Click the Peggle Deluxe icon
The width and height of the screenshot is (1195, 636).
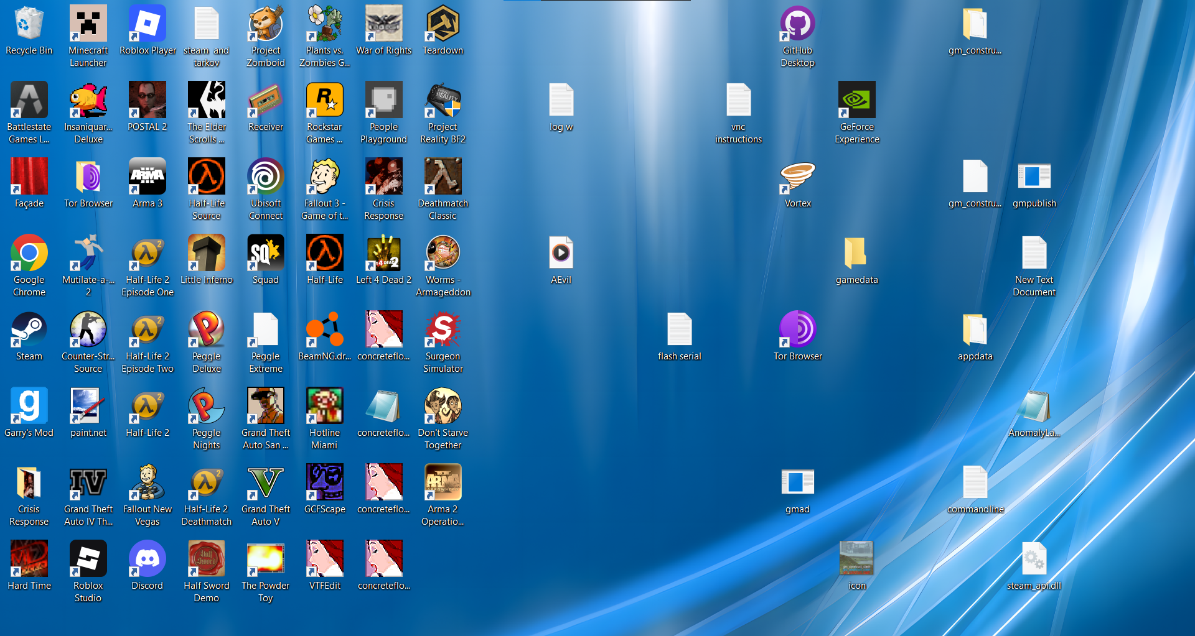[207, 329]
